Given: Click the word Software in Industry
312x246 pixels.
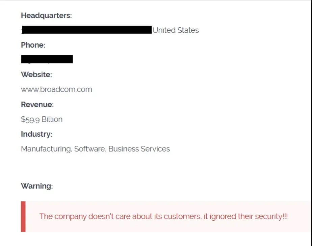Looking at the screenshot, I should pyautogui.click(x=89, y=149).
